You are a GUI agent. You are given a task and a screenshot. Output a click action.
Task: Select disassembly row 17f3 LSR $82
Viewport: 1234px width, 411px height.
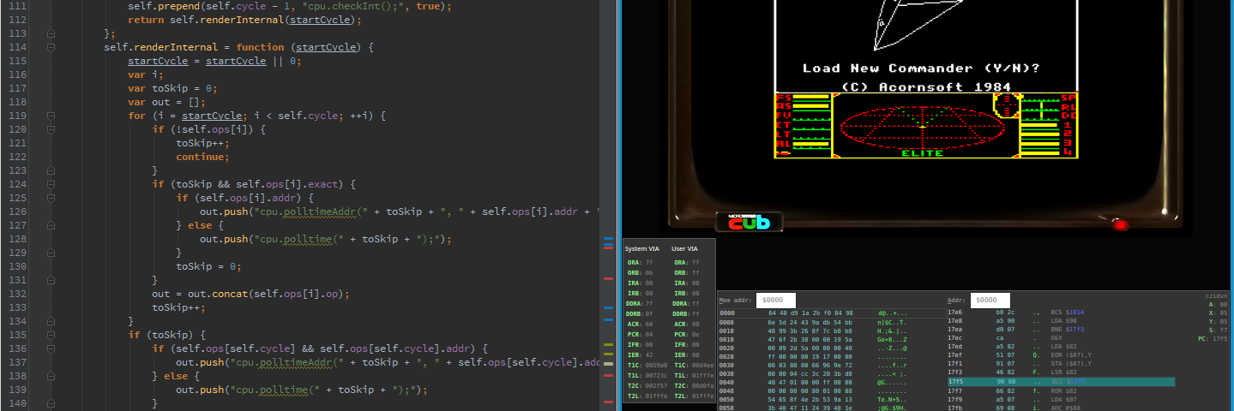(x=1061, y=373)
